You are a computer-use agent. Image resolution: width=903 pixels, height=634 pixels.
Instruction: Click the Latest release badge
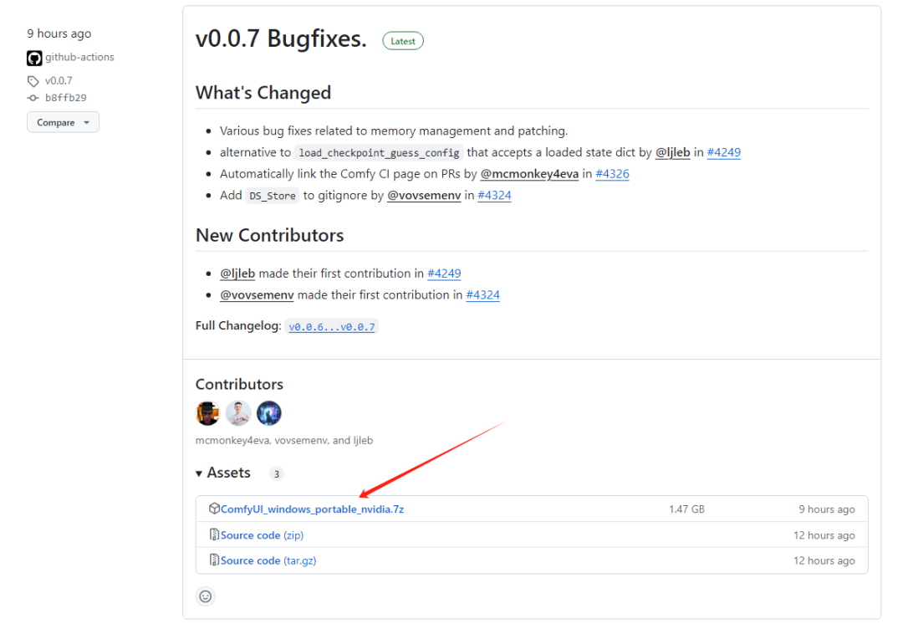(403, 41)
